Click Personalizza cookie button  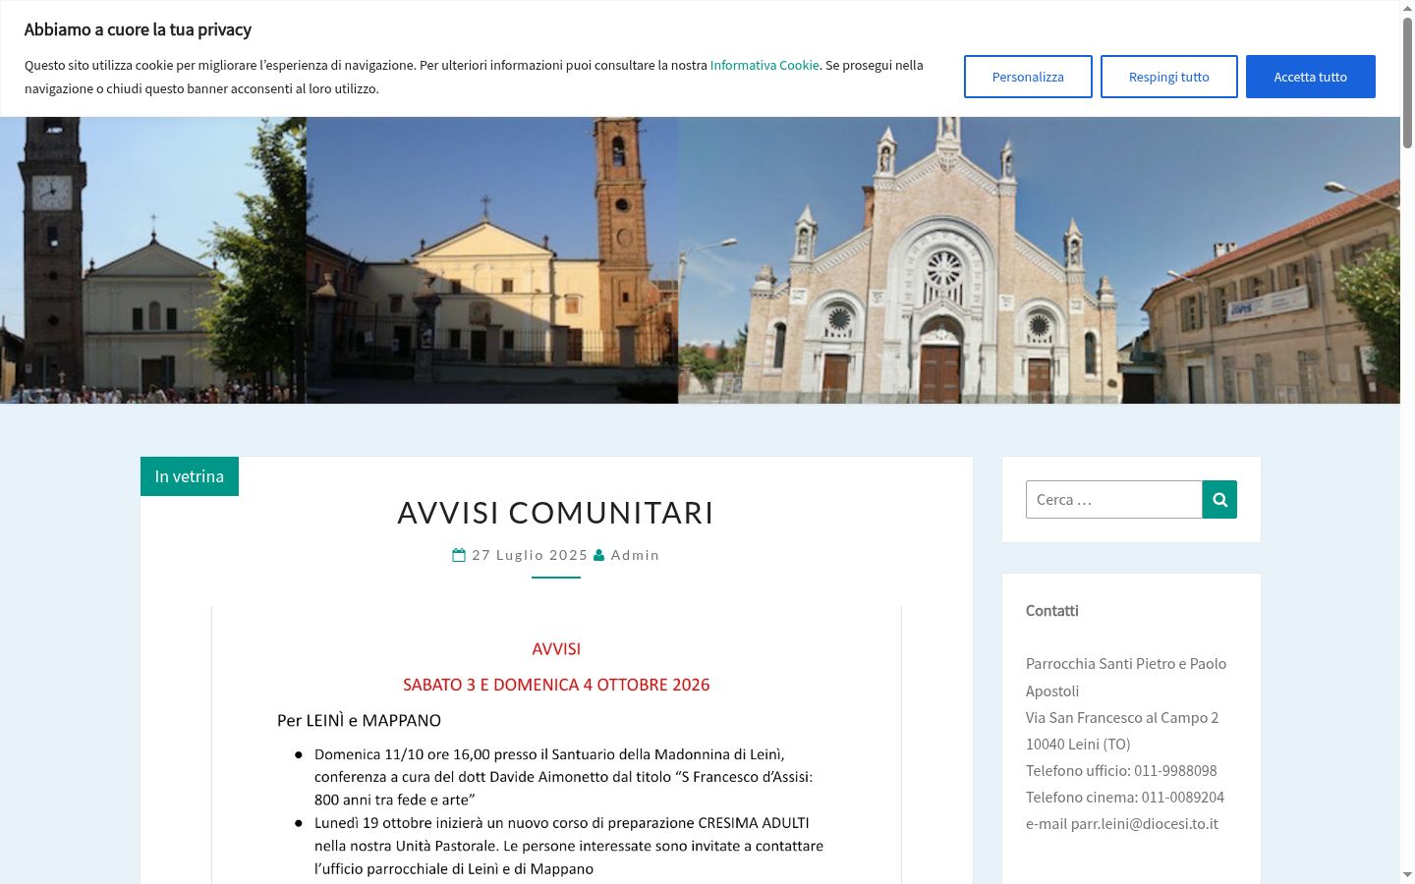click(x=1028, y=77)
